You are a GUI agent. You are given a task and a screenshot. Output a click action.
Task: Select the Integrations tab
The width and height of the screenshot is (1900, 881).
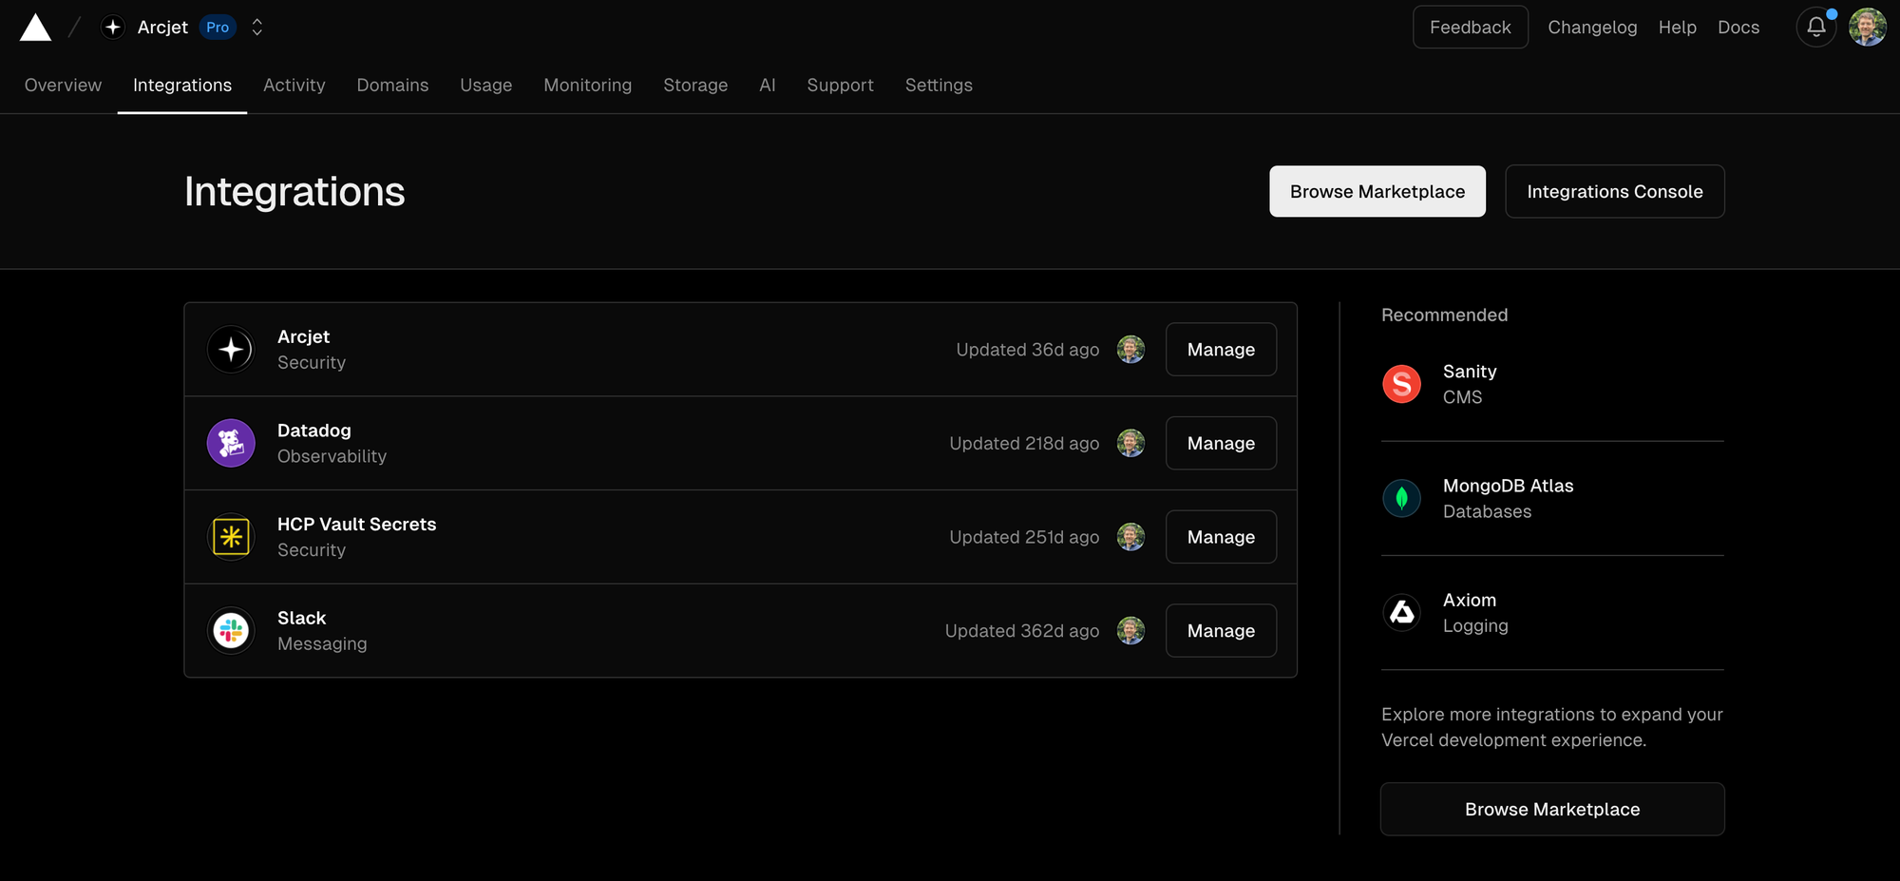182,86
